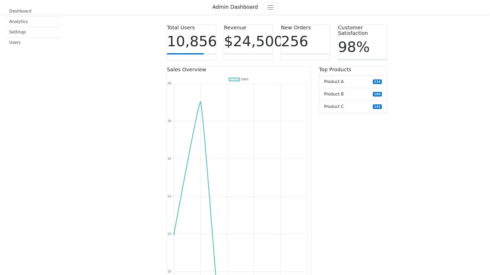Image resolution: width=490 pixels, height=275 pixels.
Task: Open the Dashboard sidebar link
Action: (x=20, y=11)
